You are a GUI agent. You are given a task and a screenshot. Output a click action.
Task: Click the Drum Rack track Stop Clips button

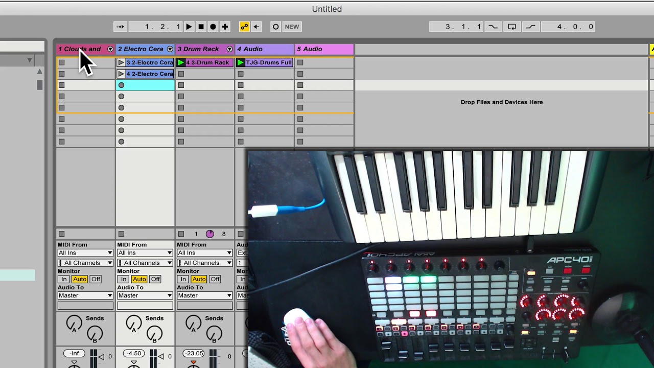(181, 234)
